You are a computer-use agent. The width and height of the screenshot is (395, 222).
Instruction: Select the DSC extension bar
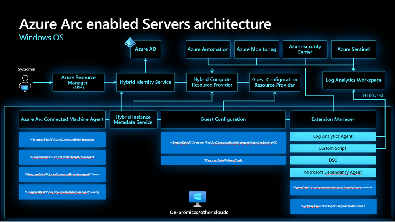coord(333,160)
